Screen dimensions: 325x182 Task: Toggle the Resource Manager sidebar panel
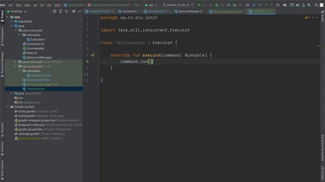pyautogui.click(x=2, y=64)
